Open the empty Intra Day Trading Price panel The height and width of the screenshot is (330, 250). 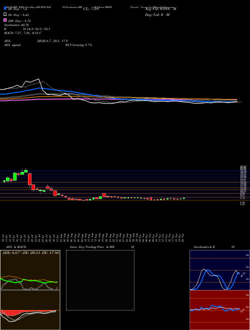click(100, 280)
